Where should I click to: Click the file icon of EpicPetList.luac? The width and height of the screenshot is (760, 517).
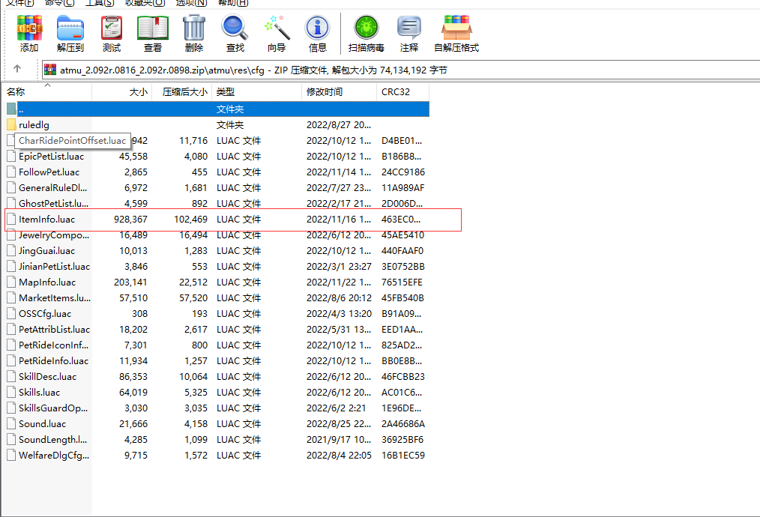click(12, 156)
